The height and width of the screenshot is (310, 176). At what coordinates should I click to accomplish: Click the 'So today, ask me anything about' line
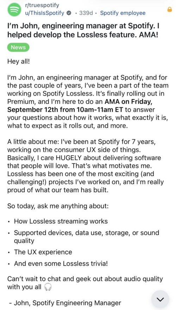(58, 206)
